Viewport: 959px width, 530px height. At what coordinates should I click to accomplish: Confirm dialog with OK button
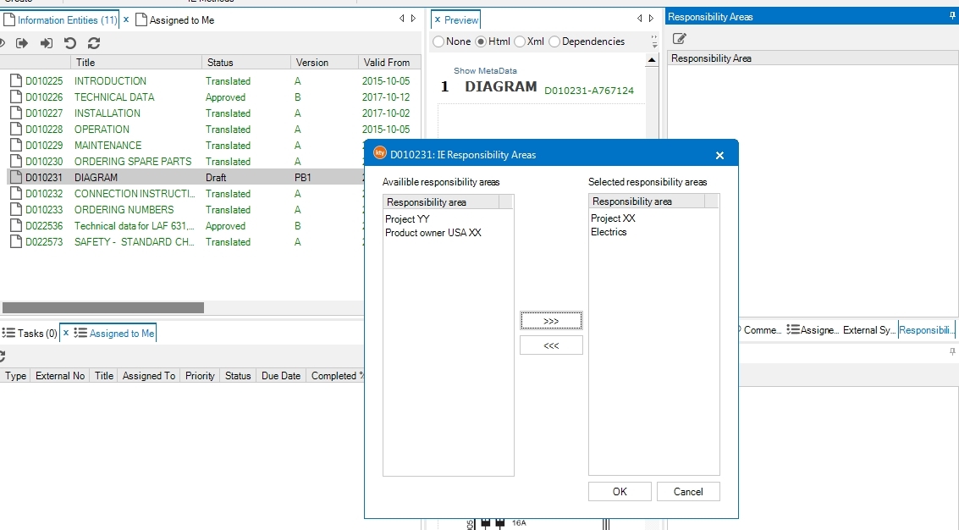click(x=620, y=492)
